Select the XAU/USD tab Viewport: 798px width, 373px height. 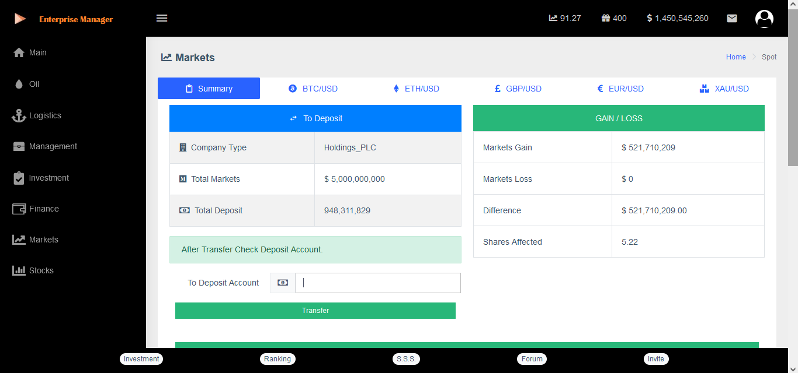point(724,89)
